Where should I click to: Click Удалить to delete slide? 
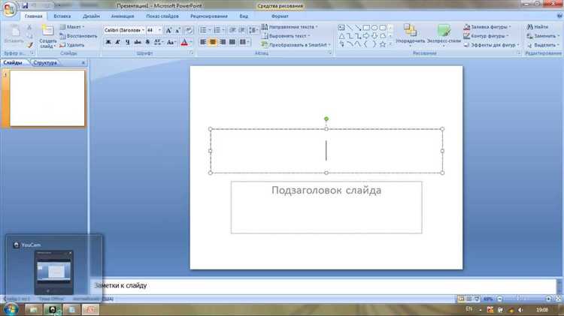(x=72, y=45)
